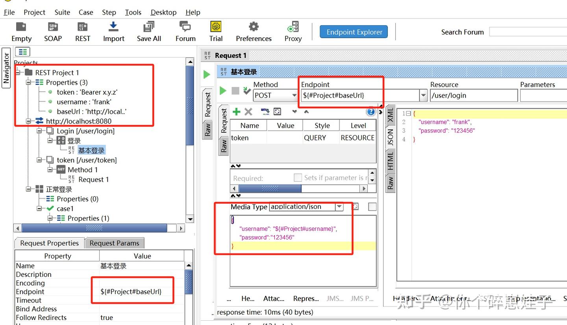Click the add assertion checkmark icon beside Method
This screenshot has width=567, height=325.
pos(247,91)
